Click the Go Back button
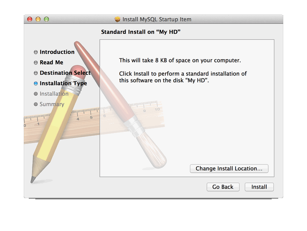 223,187
